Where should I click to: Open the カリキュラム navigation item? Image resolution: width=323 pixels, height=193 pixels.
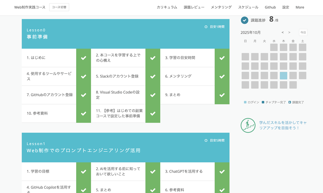pyautogui.click(x=167, y=7)
